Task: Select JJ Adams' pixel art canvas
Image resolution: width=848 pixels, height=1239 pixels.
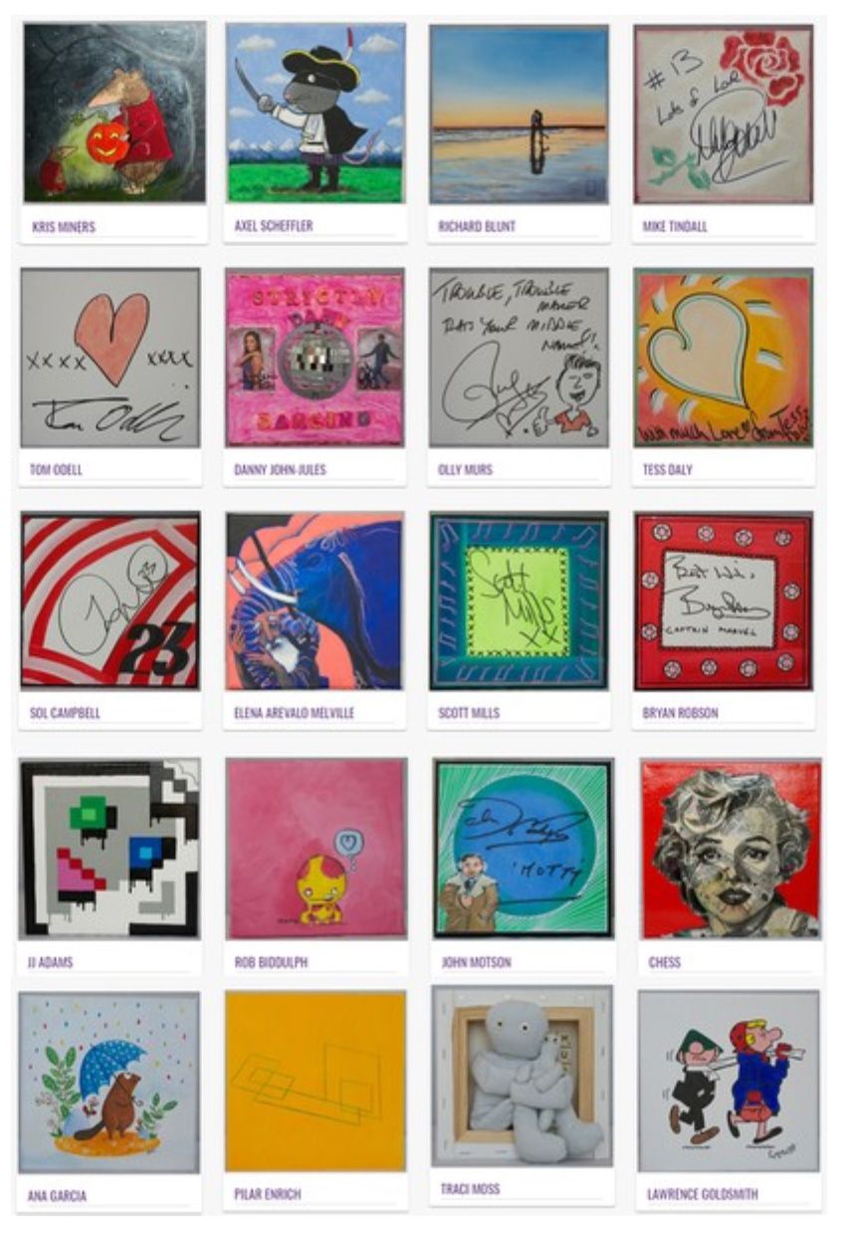Action: click(109, 848)
